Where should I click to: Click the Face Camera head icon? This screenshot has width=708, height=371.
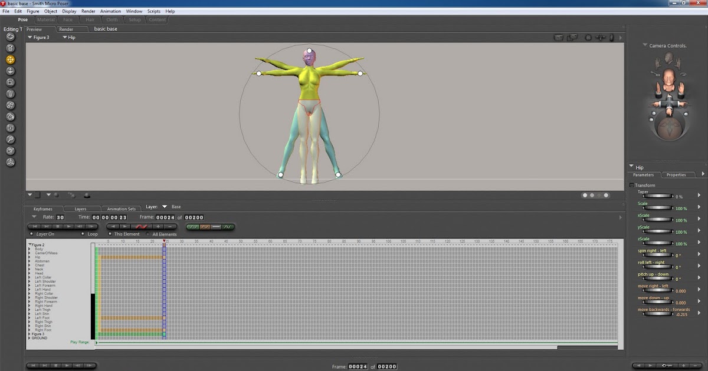(668, 58)
